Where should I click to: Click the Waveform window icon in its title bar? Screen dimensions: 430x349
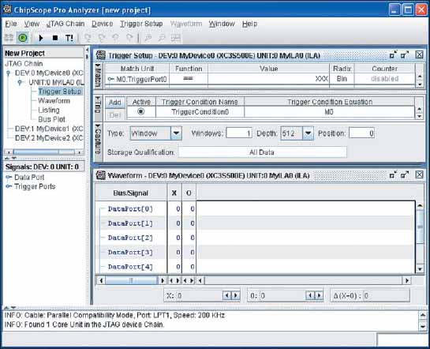[x=101, y=175]
